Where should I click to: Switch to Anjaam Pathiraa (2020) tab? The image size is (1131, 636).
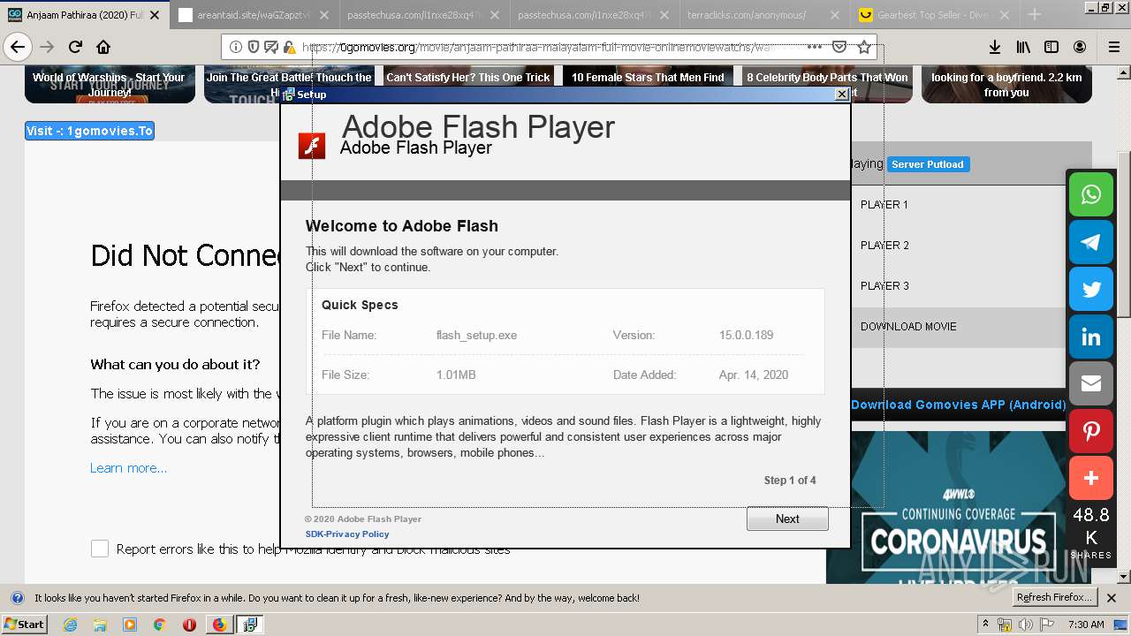84,15
